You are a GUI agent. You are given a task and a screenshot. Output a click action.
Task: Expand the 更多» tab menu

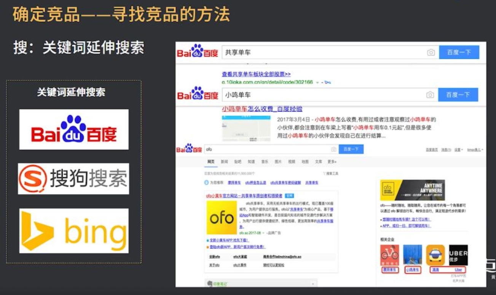(x=332, y=162)
